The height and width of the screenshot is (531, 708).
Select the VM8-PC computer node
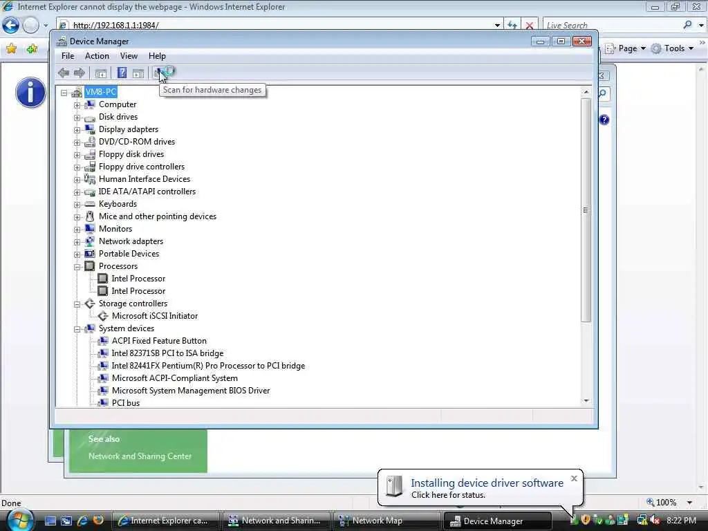tap(101, 92)
